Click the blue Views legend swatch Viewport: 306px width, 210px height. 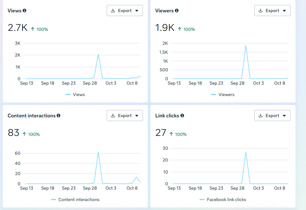[68, 94]
